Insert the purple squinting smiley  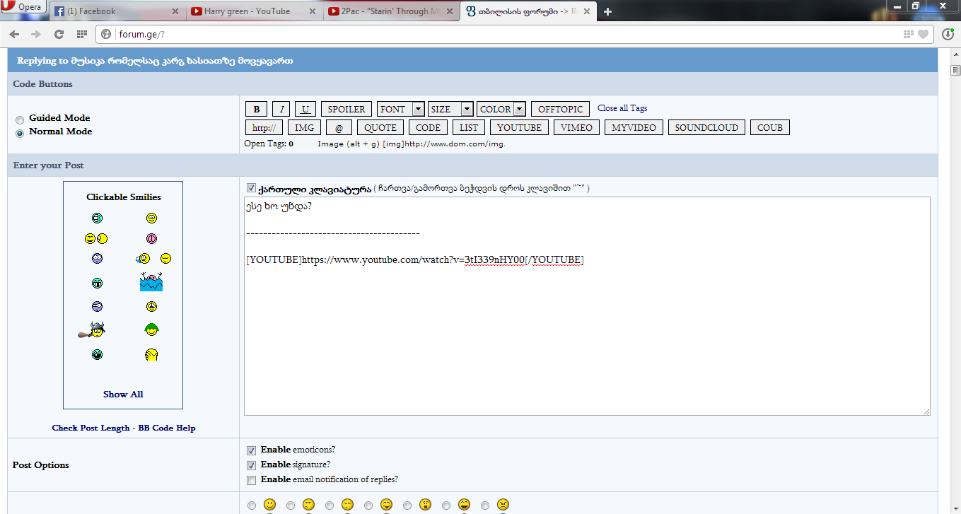click(x=98, y=306)
